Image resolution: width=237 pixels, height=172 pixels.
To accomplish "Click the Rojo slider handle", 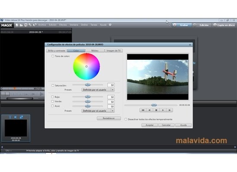I will point(87,97).
